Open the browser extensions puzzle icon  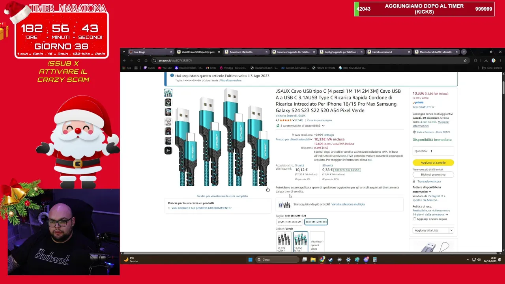pyautogui.click(x=475, y=60)
